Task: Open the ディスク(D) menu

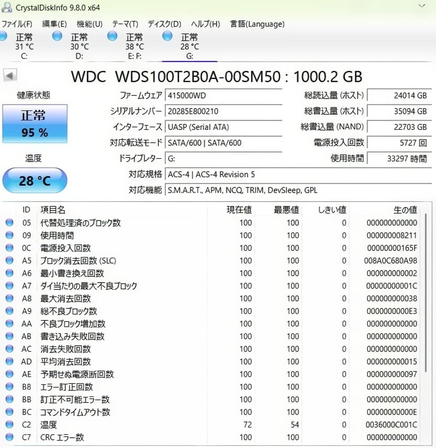Action: coord(164,24)
